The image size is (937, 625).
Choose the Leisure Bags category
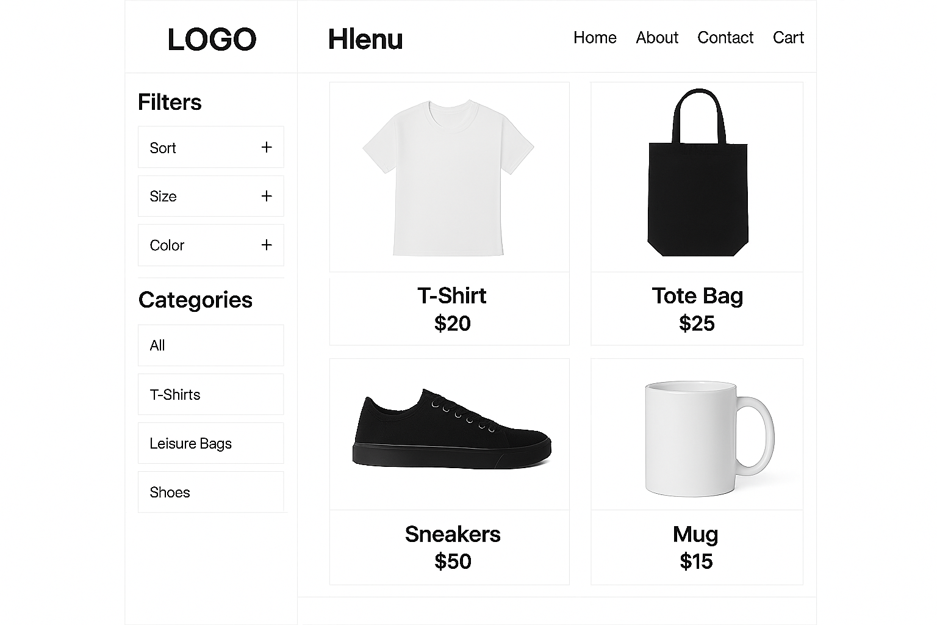210,443
